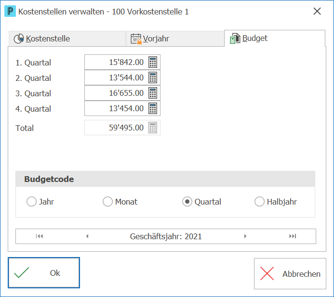Edit the 2. Quartal value 13'544.00
The width and height of the screenshot is (334, 297).
122,77
